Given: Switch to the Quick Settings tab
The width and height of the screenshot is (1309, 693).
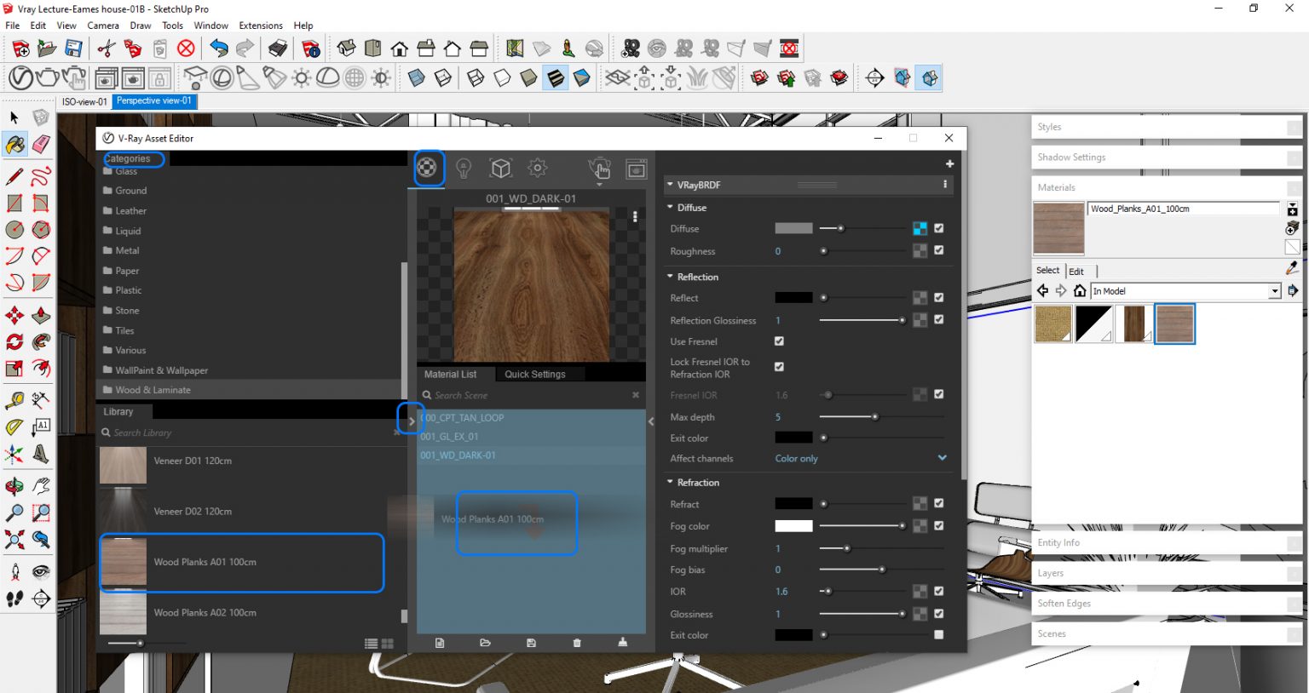Looking at the screenshot, I should [x=536, y=374].
